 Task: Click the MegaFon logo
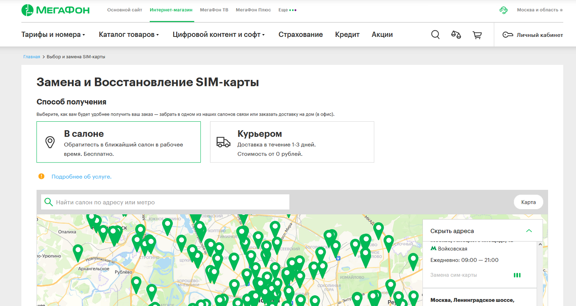[55, 10]
